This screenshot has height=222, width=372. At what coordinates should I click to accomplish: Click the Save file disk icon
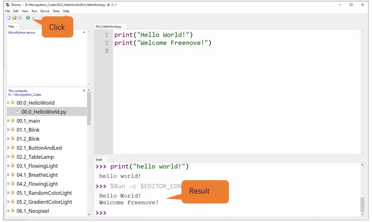pos(20,18)
